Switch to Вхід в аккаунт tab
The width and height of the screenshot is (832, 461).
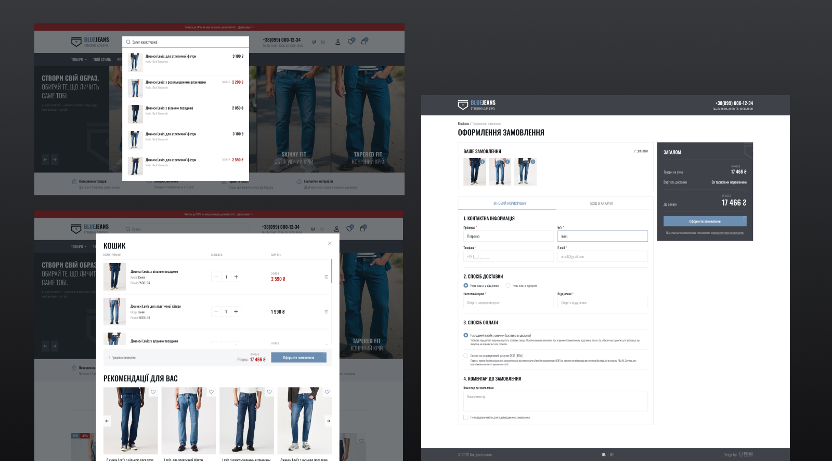tap(602, 203)
